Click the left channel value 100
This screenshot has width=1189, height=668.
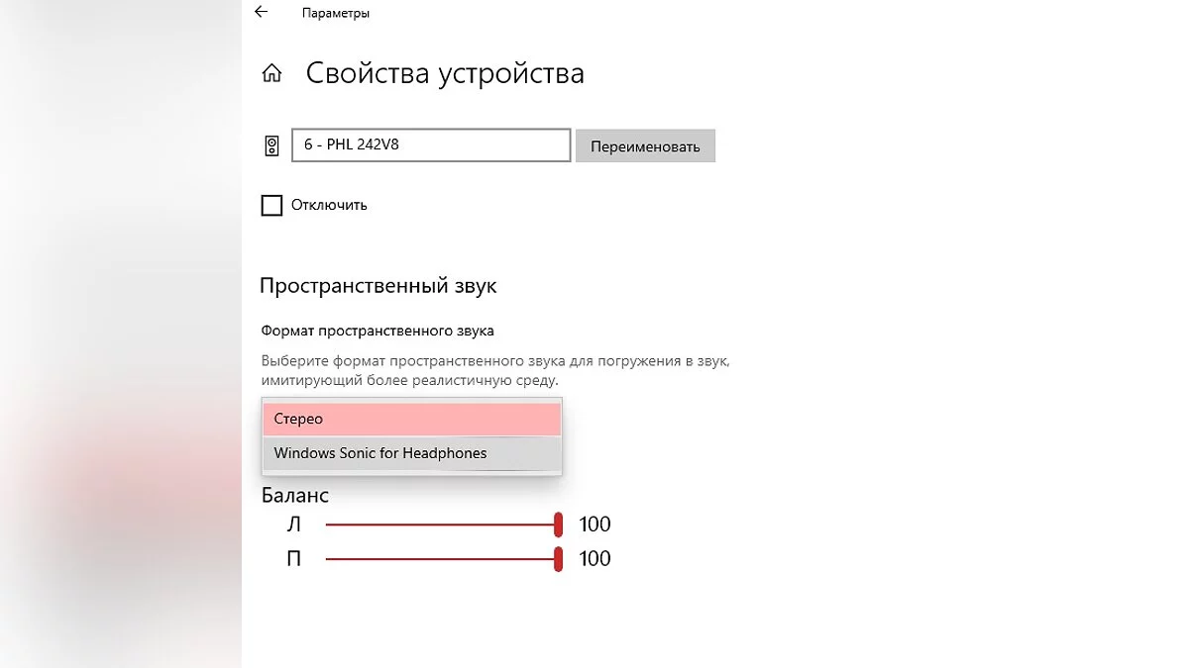(594, 525)
